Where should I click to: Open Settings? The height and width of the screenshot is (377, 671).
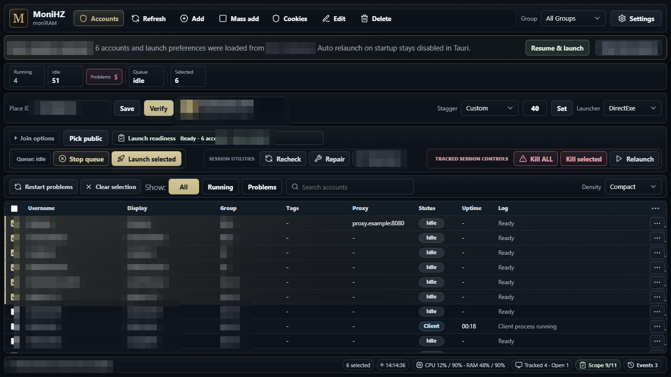636,19
